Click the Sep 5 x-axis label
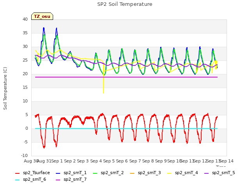The height and width of the screenshot is (187, 250). (x=109, y=161)
